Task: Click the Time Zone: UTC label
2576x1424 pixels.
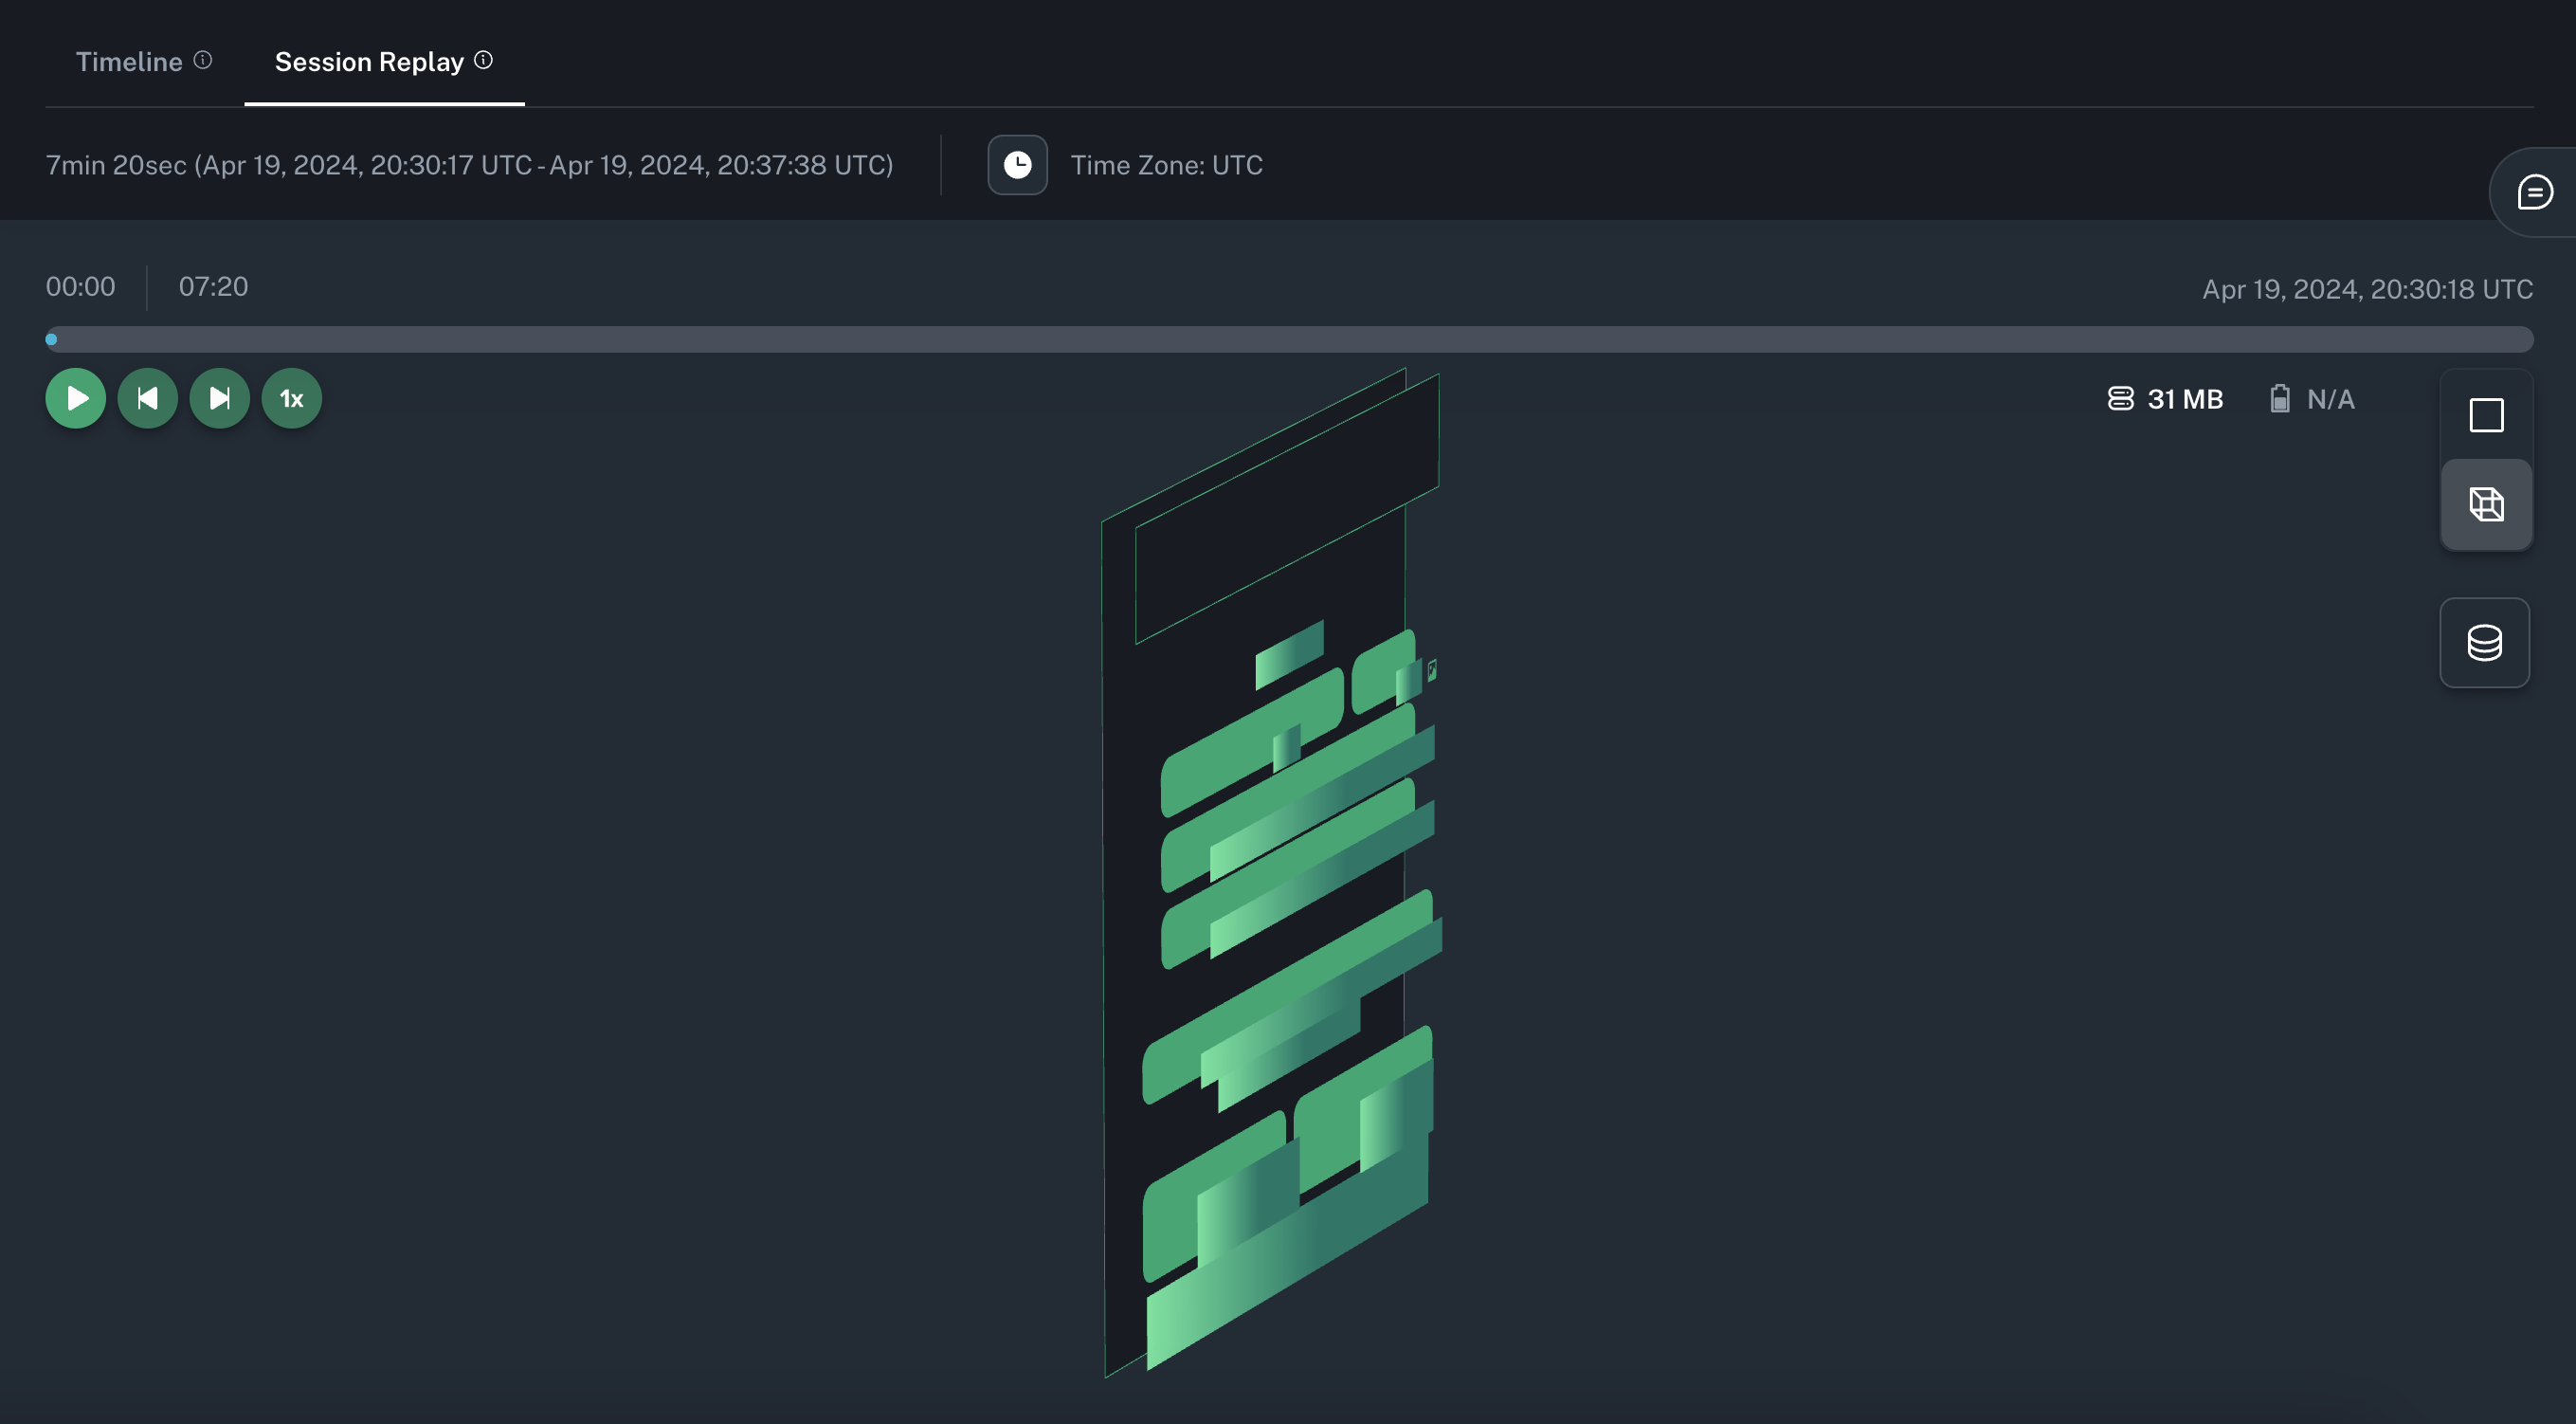Action: tap(1166, 165)
